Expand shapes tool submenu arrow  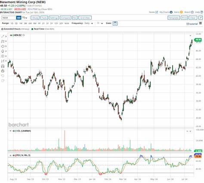pos(6,46)
